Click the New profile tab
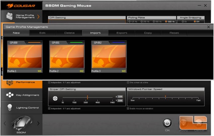The height and width of the screenshot is (136, 214). click(16, 33)
